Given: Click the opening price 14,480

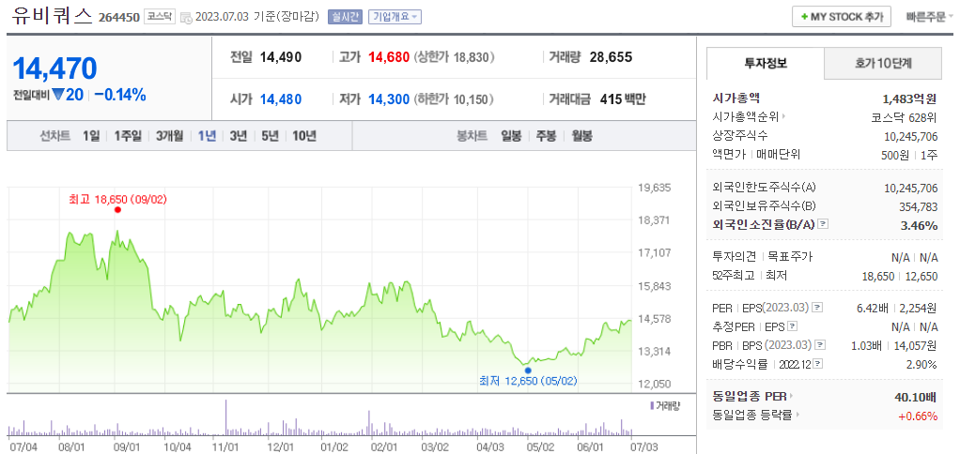Looking at the screenshot, I should click(281, 99).
